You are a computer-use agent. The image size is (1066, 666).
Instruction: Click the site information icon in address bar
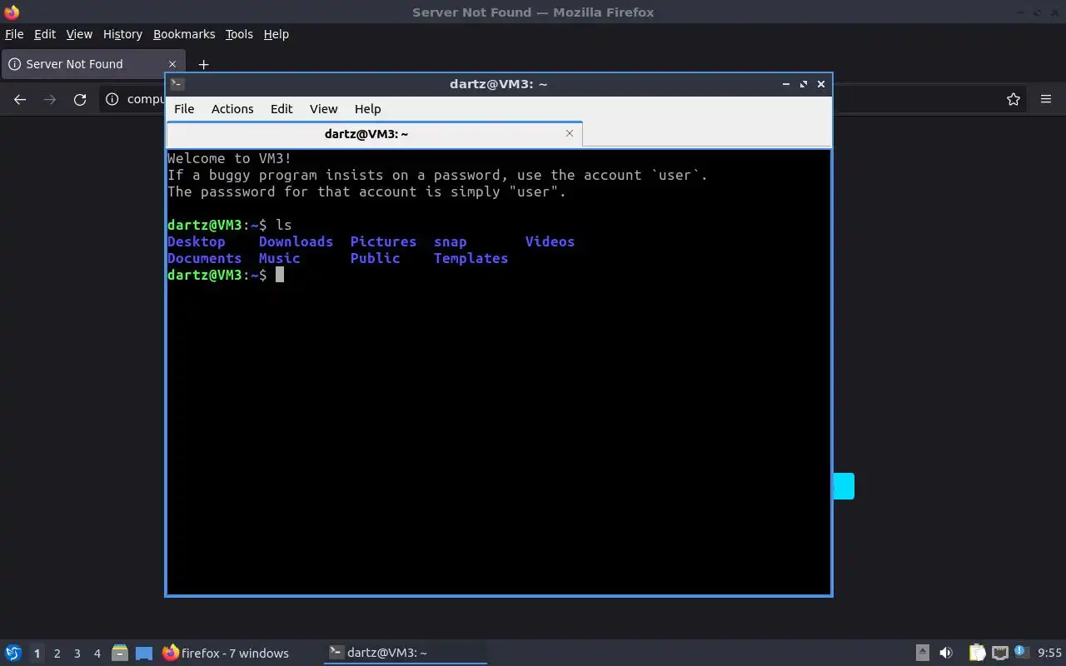tap(112, 99)
